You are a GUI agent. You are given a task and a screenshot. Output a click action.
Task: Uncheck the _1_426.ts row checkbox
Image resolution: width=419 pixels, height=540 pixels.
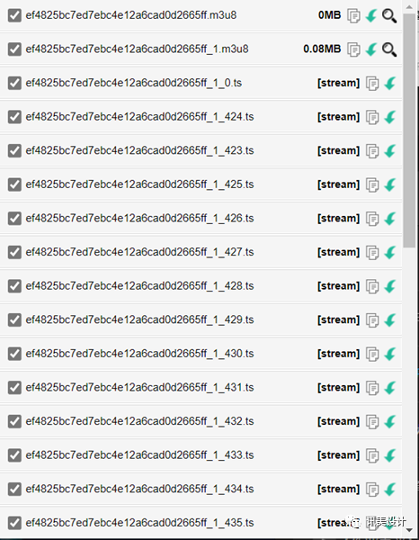14,218
